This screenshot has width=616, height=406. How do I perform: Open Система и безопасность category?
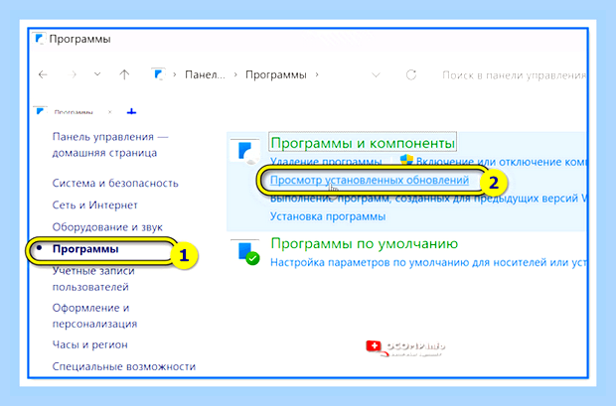pos(115,183)
